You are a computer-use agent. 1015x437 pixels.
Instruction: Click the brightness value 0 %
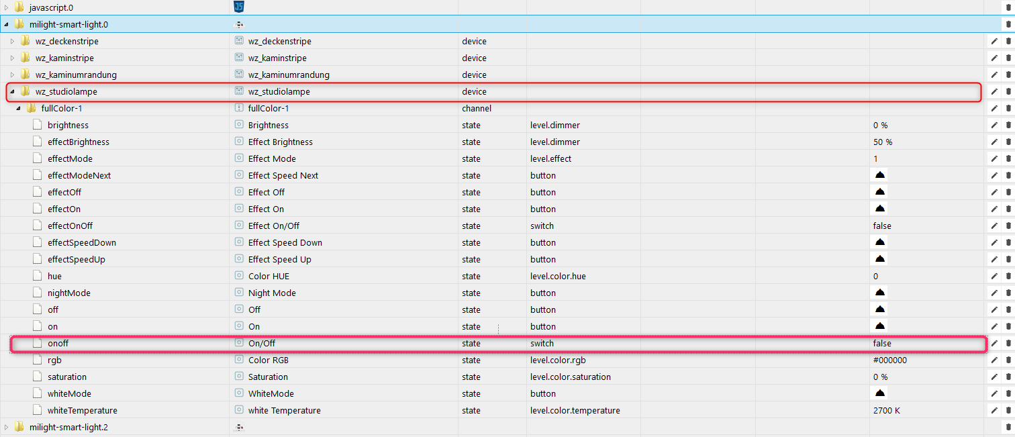tap(880, 125)
